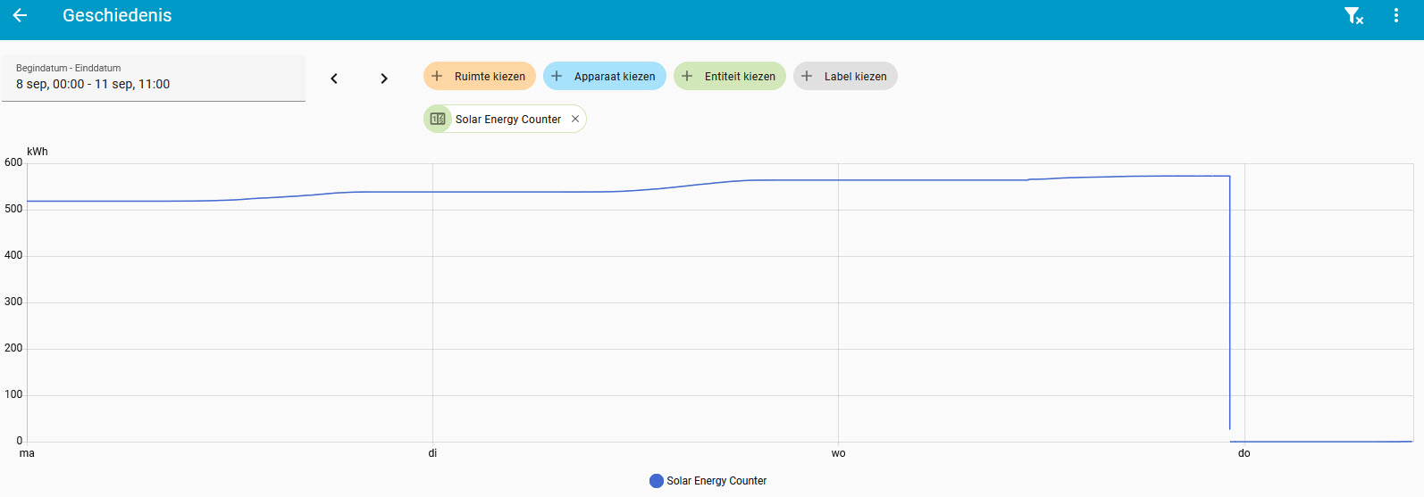The height and width of the screenshot is (497, 1424).
Task: Click the 'wo' x-axis label
Action: 838,453
